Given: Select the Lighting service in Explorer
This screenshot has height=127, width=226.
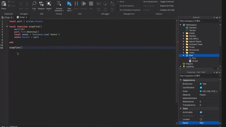Looking at the screenshot, I should (190, 67).
